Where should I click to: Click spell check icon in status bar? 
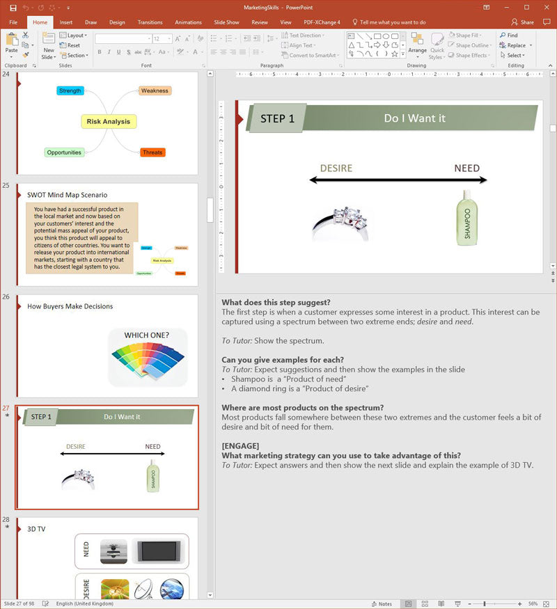click(x=45, y=603)
